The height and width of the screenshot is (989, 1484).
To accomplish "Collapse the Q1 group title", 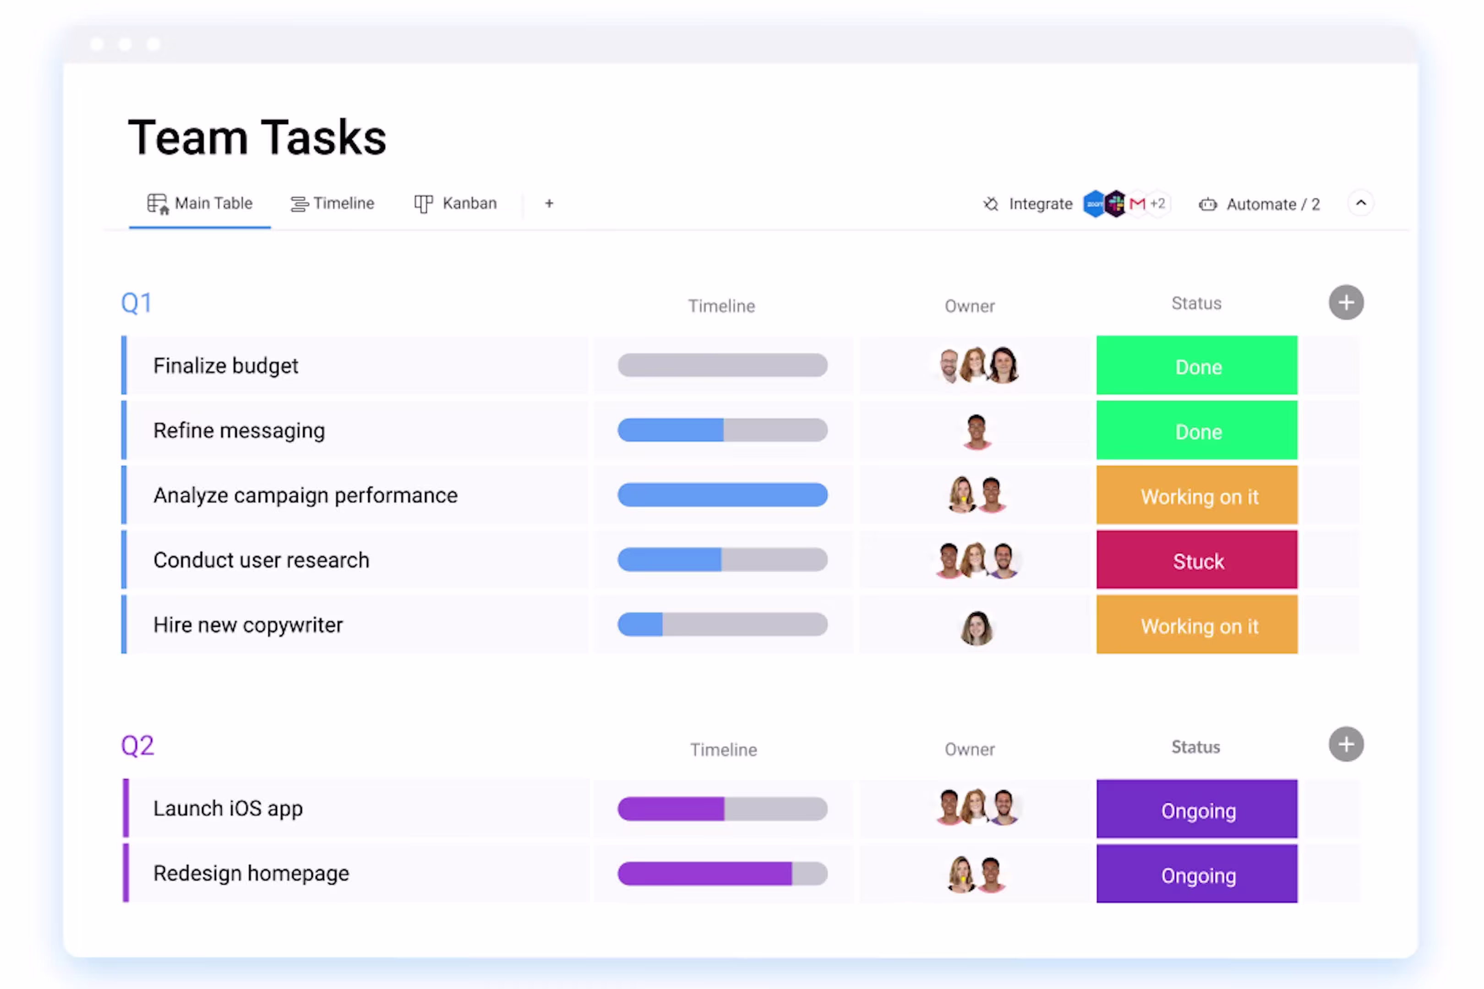I will pos(136,304).
